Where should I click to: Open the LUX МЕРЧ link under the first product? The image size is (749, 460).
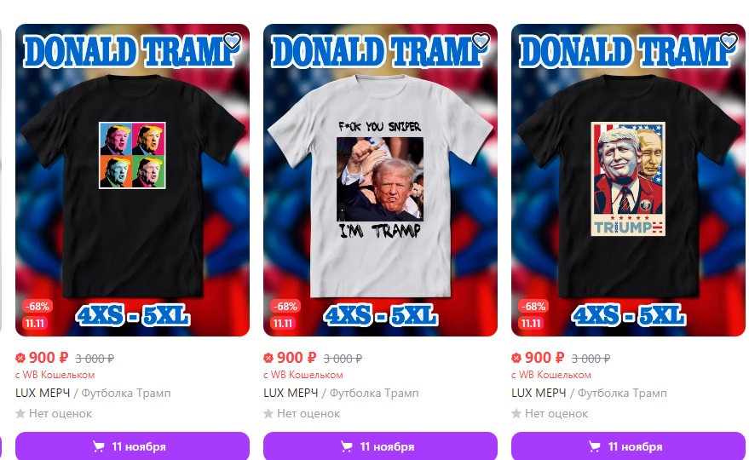tap(43, 393)
